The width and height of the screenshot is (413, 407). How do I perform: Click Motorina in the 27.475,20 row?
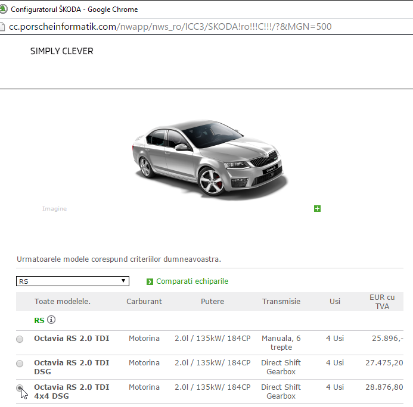[144, 362]
